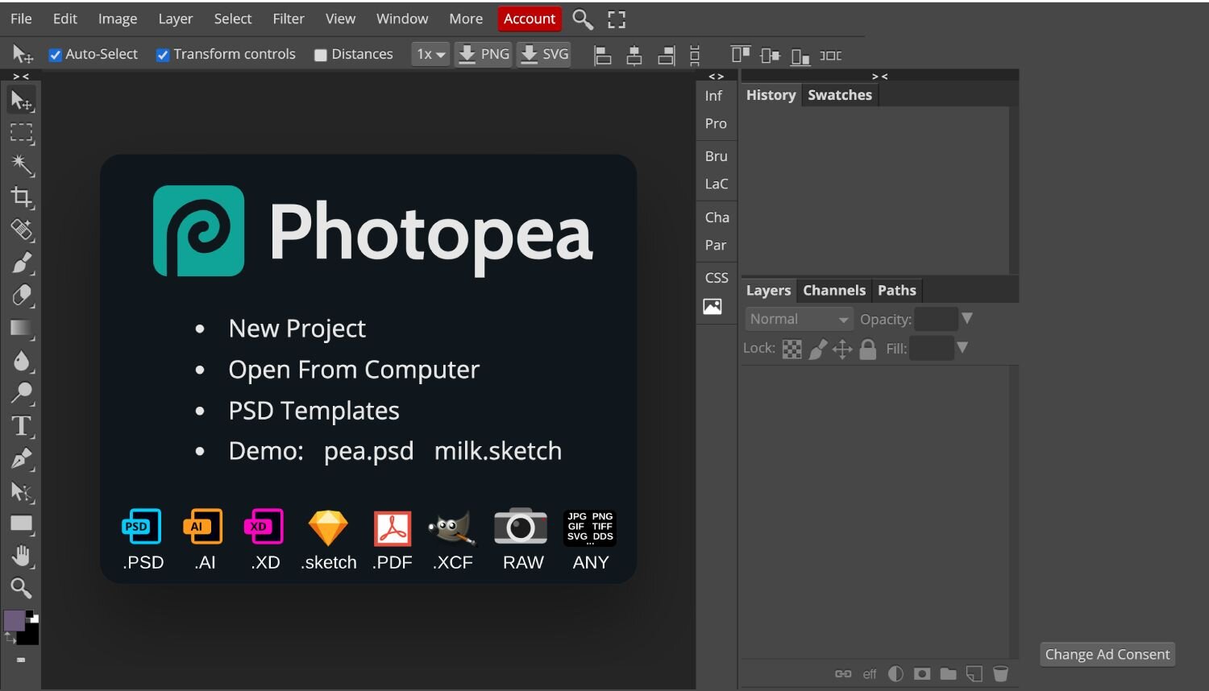The width and height of the screenshot is (1209, 691).
Task: Expand the side panel column arrows
Action: click(716, 77)
